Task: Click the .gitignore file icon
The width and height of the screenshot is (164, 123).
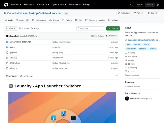Action: (x=7, y=53)
